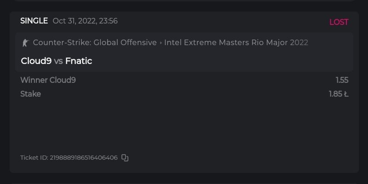Click the "Ticket ID:" label text
The image size is (368, 184).
34,158
